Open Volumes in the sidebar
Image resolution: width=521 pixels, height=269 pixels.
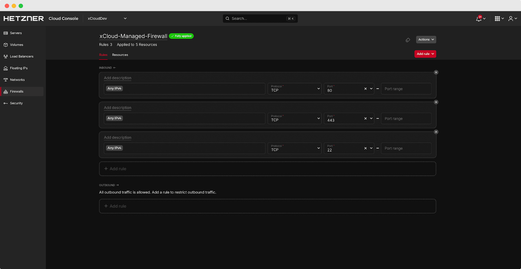(22, 45)
